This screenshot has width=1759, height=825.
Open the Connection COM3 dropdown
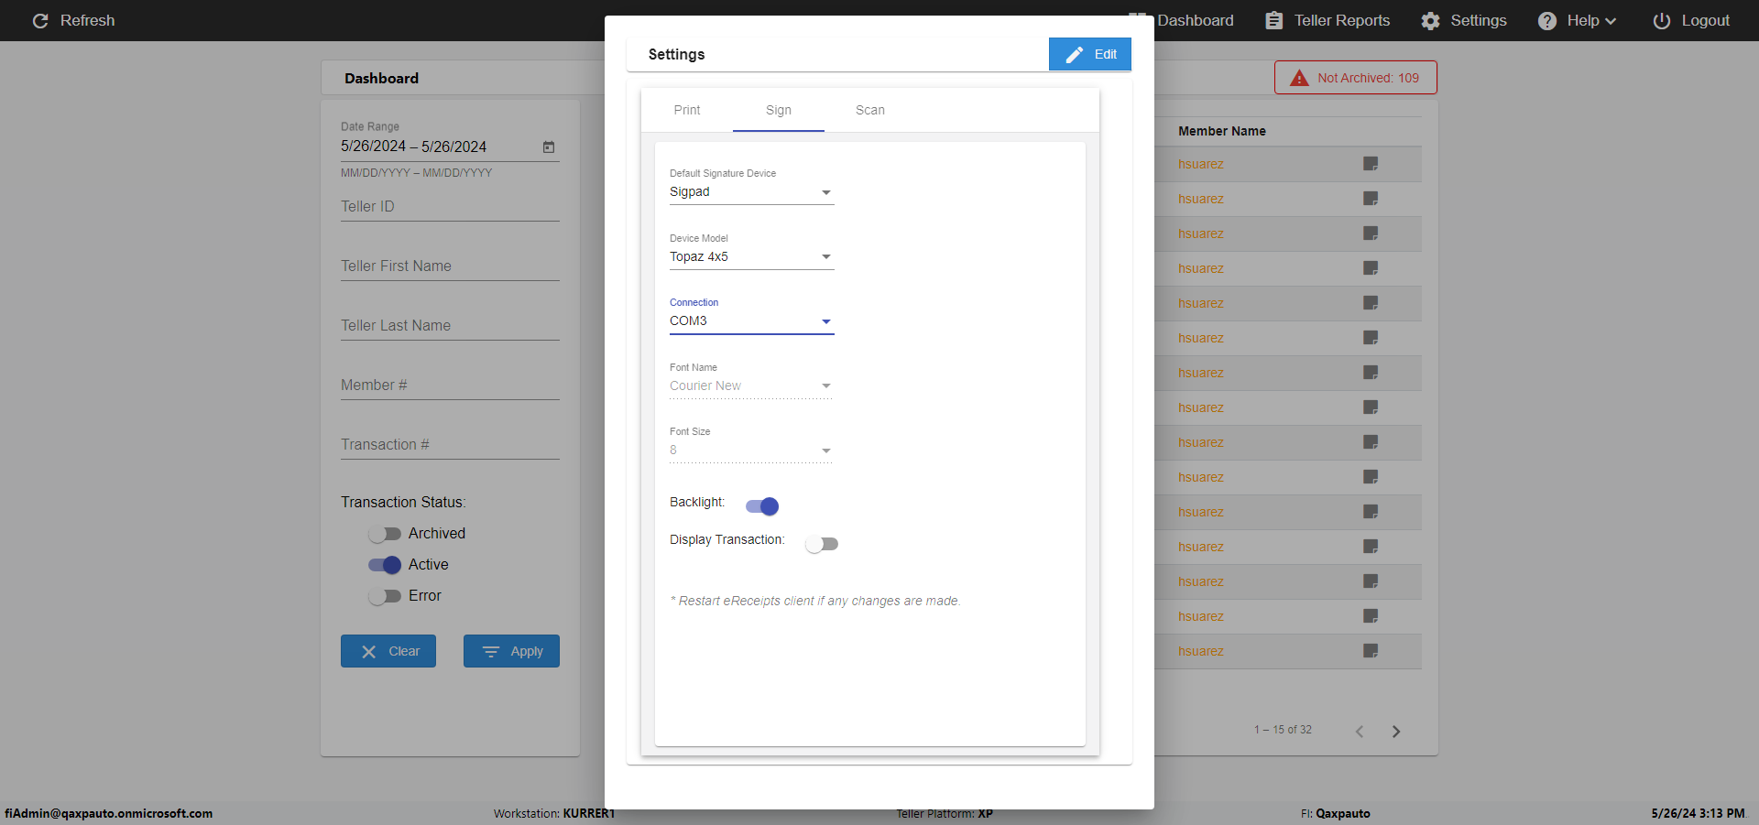(751, 321)
